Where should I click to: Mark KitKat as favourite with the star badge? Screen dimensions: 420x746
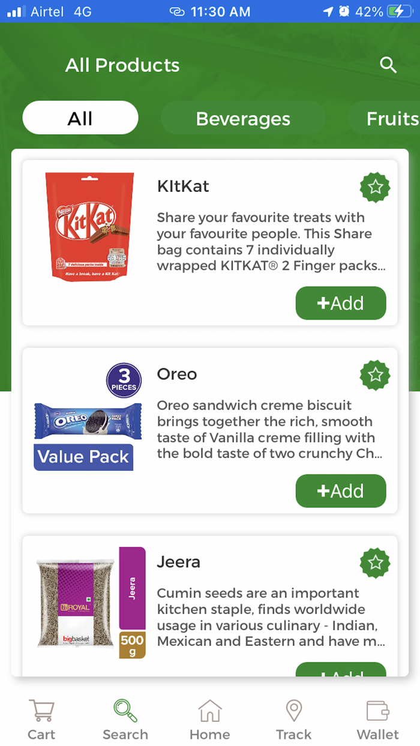pyautogui.click(x=374, y=187)
